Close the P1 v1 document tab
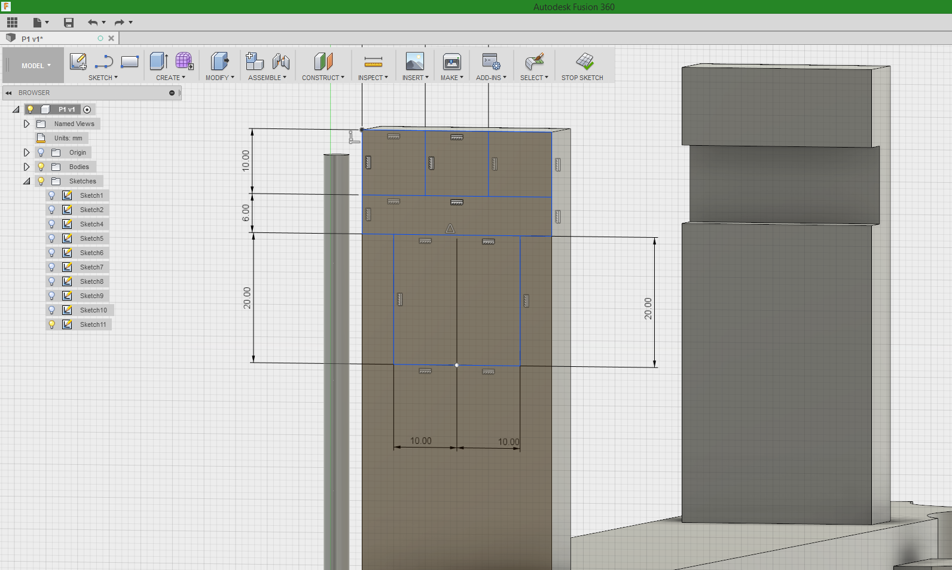The height and width of the screenshot is (570, 952). pyautogui.click(x=111, y=38)
